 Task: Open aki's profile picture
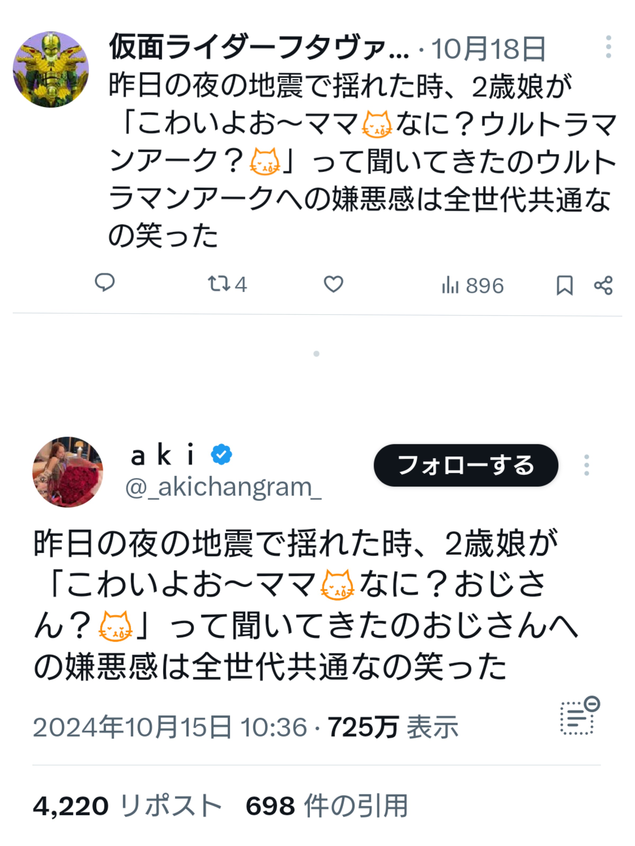pos(68,472)
